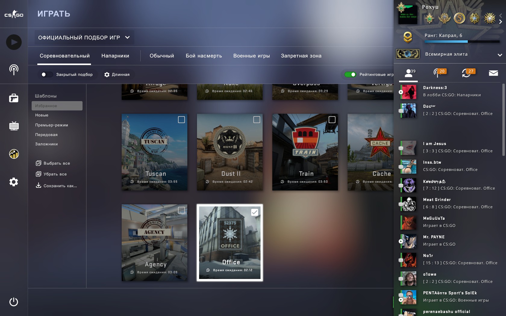Click friend name 'PENTAёnта Sport's SolEk'
The image size is (506, 316).
pos(450,293)
